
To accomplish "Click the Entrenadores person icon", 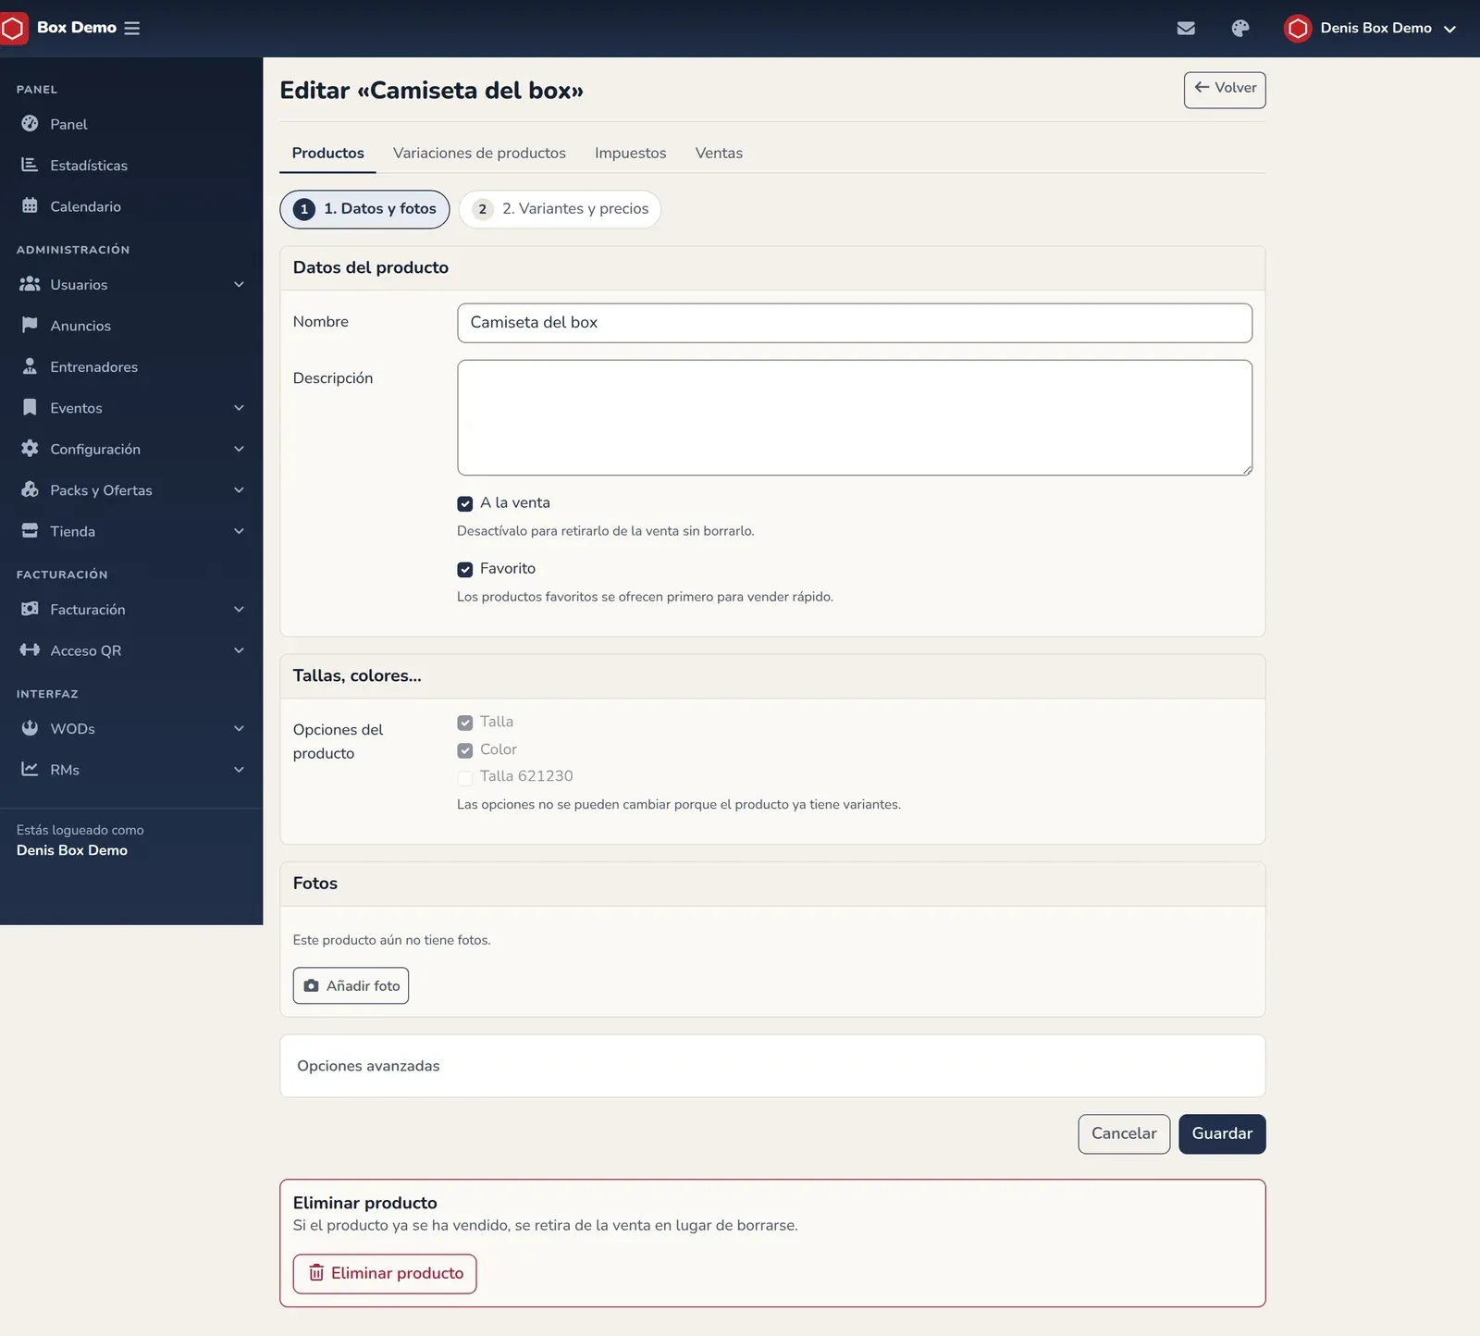I will click(x=30, y=366).
